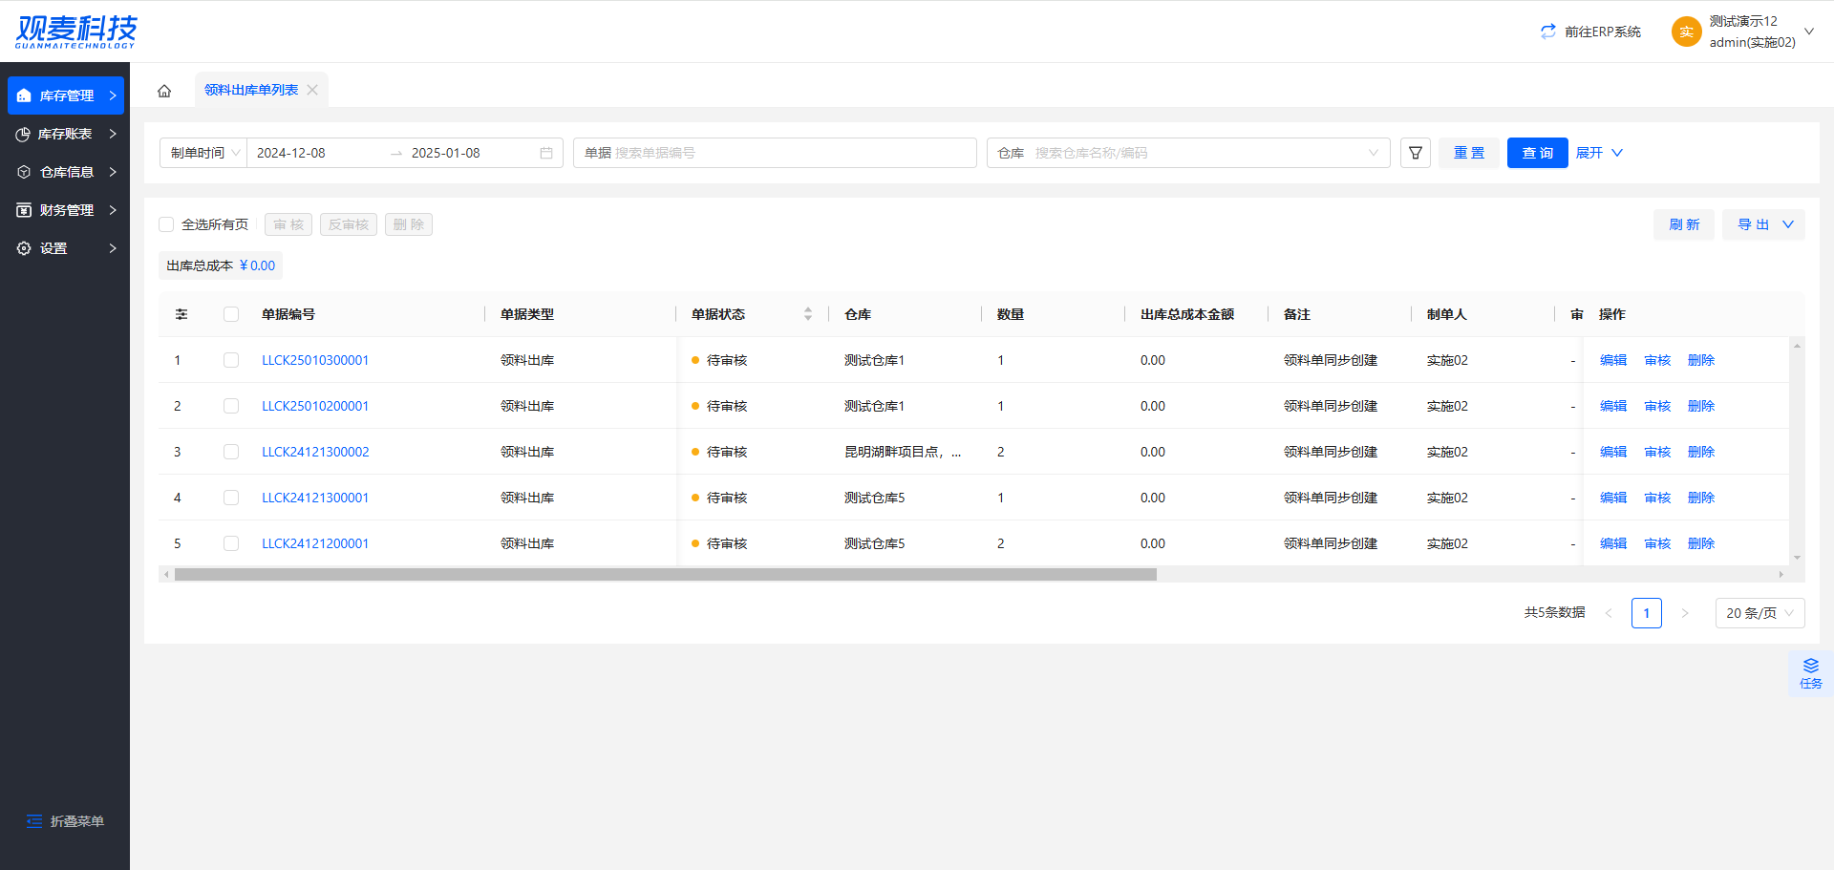The height and width of the screenshot is (870, 1834).
Task: Click the 仓库信息 cube icon
Action: click(x=24, y=172)
